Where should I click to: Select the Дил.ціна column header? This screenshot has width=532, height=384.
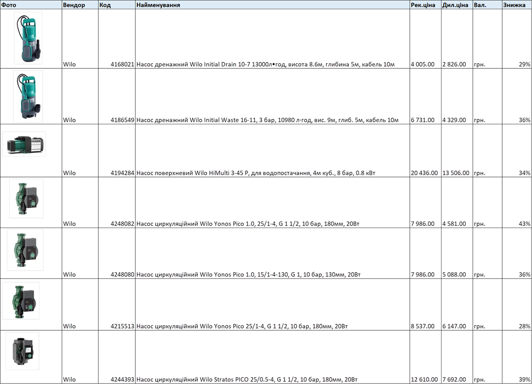(455, 5)
